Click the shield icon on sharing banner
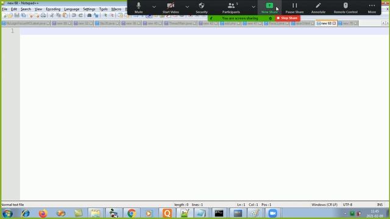The image size is (390, 219). pyautogui.click(x=271, y=18)
